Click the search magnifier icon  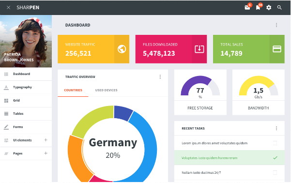(x=279, y=7)
